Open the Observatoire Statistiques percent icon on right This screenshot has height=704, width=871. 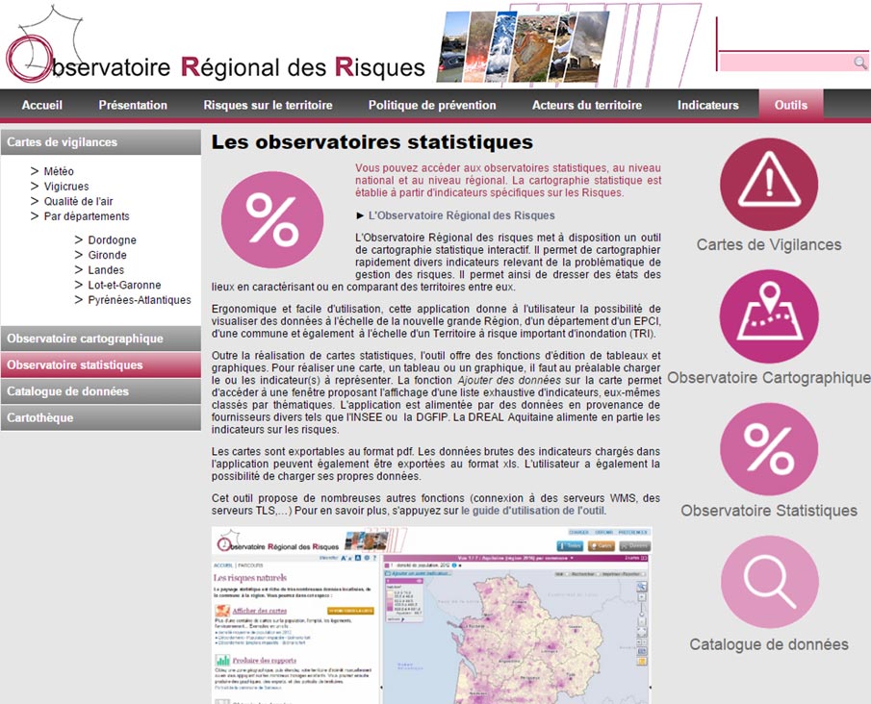769,450
